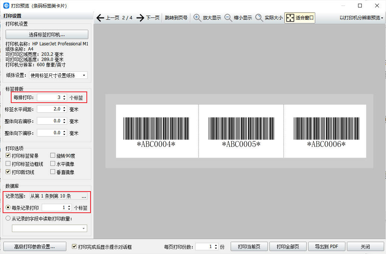Click the 整体向右偏移 value field

coord(50,121)
